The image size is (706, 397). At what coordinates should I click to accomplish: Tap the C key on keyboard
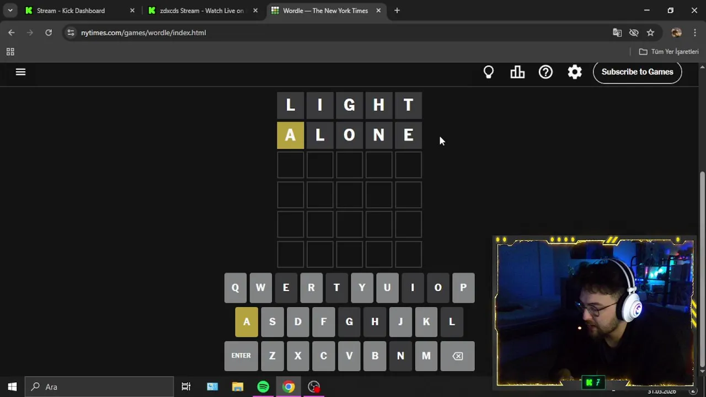[x=323, y=356]
